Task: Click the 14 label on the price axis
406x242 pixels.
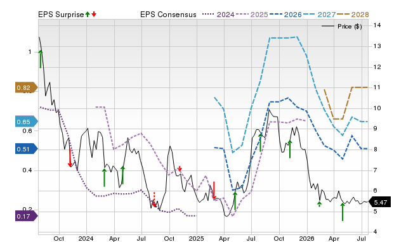Action: 377,25
